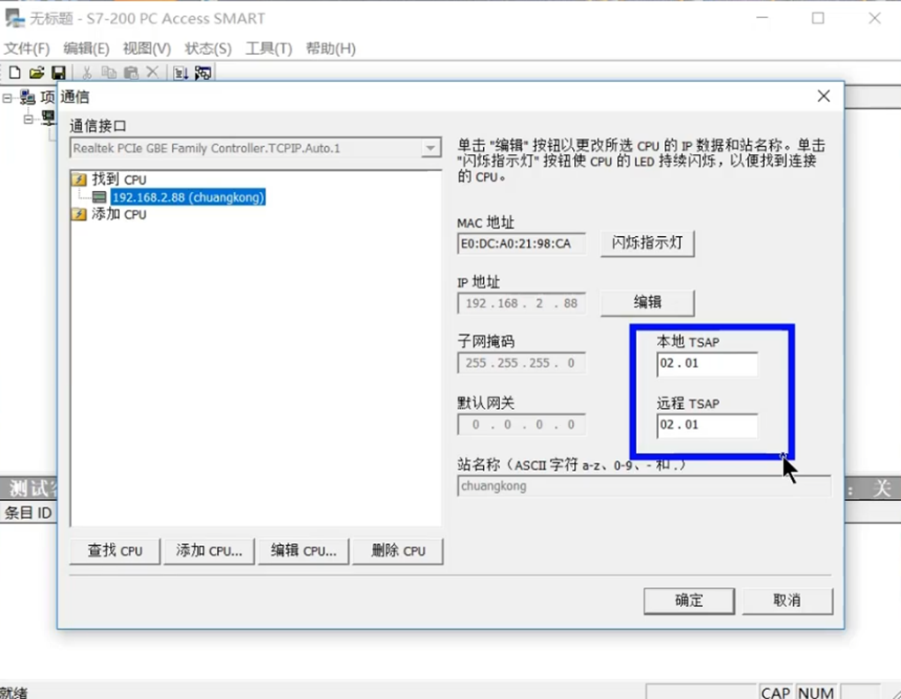Open the 工具(T) menu

268,49
